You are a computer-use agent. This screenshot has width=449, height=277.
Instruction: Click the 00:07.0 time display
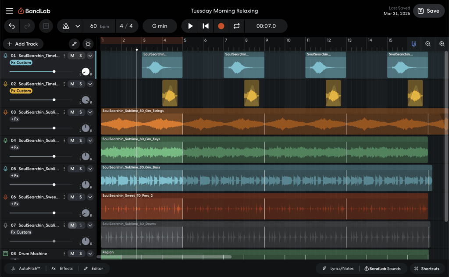tap(266, 26)
